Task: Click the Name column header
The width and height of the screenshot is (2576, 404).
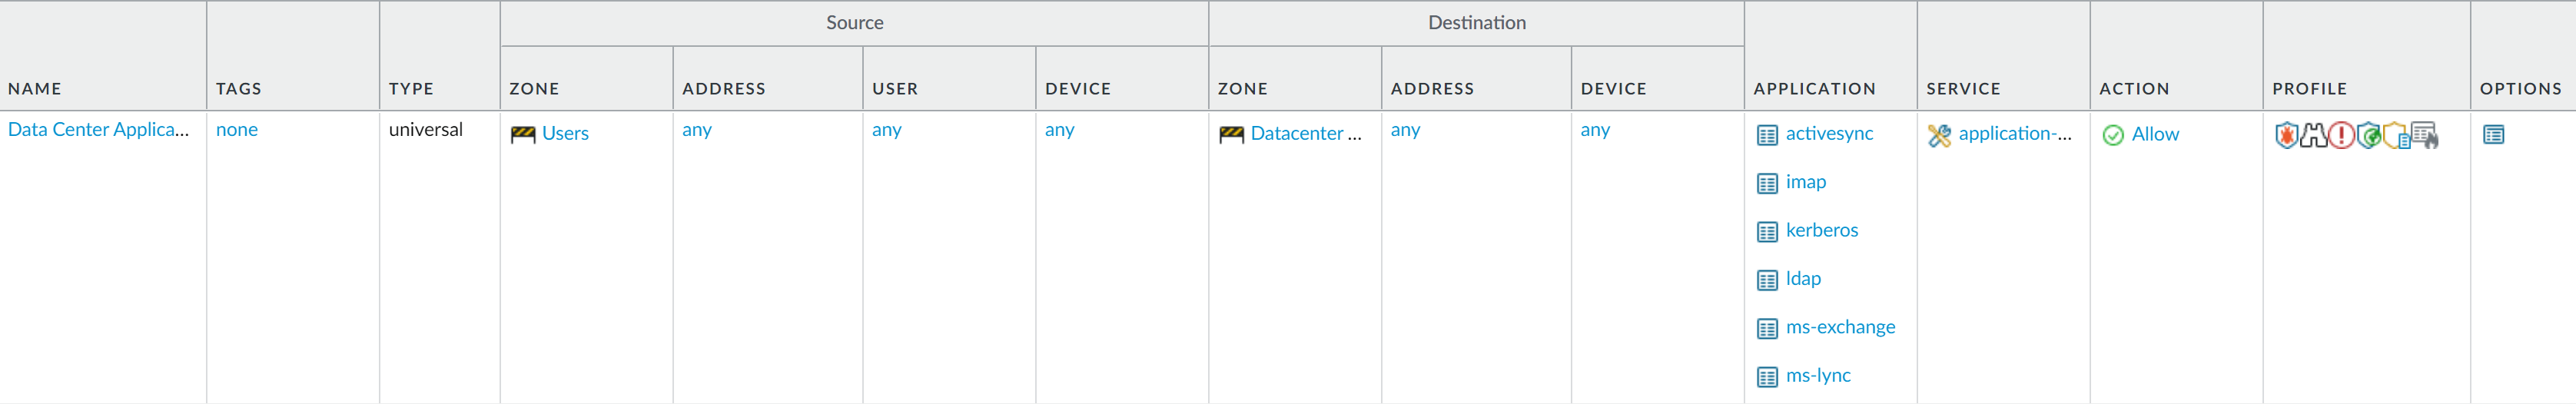Action: (35, 89)
